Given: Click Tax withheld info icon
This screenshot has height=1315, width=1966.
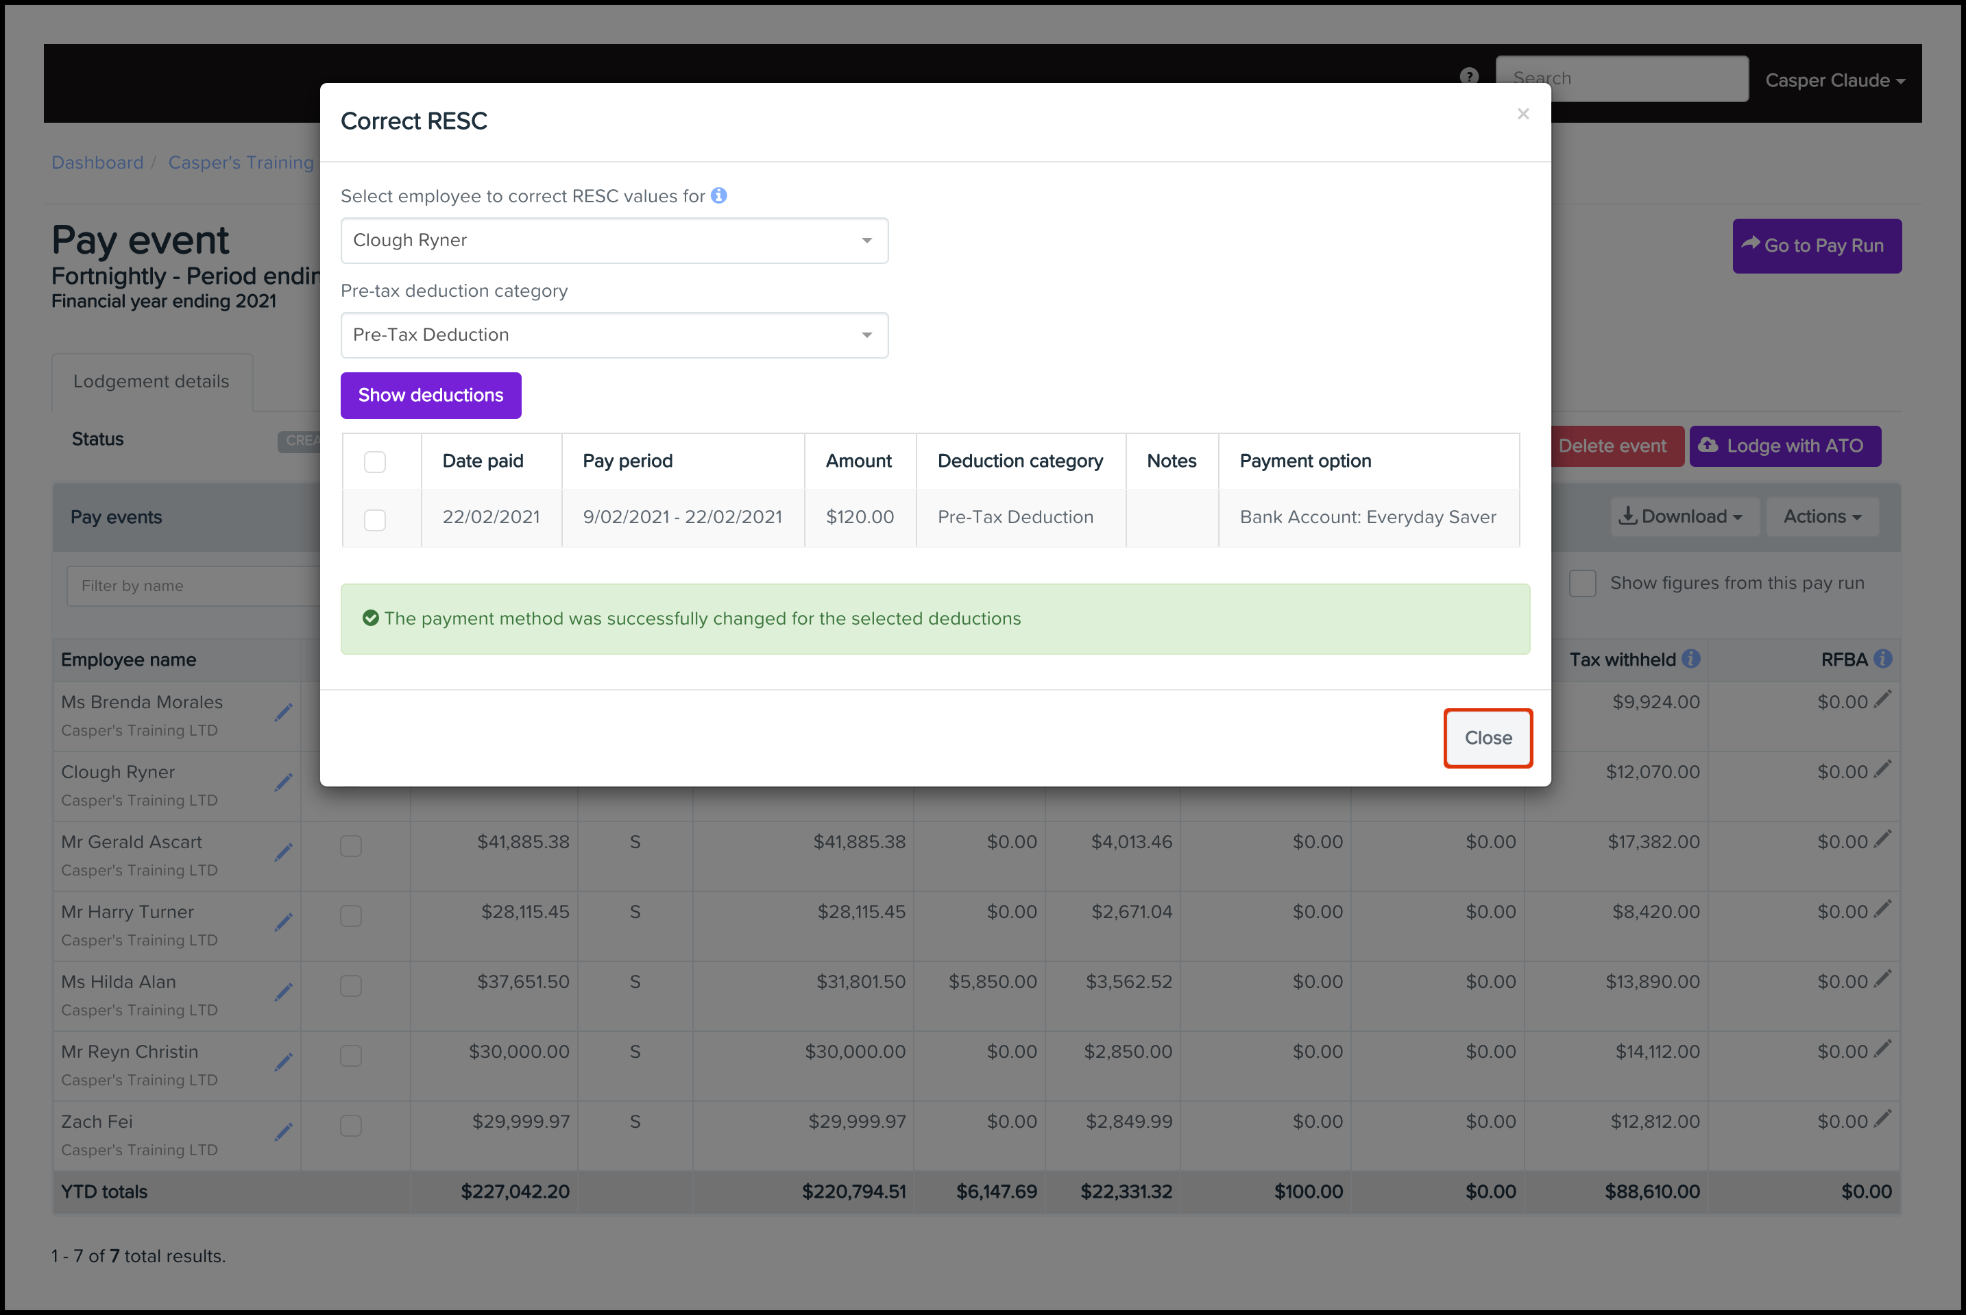Looking at the screenshot, I should (x=1691, y=659).
